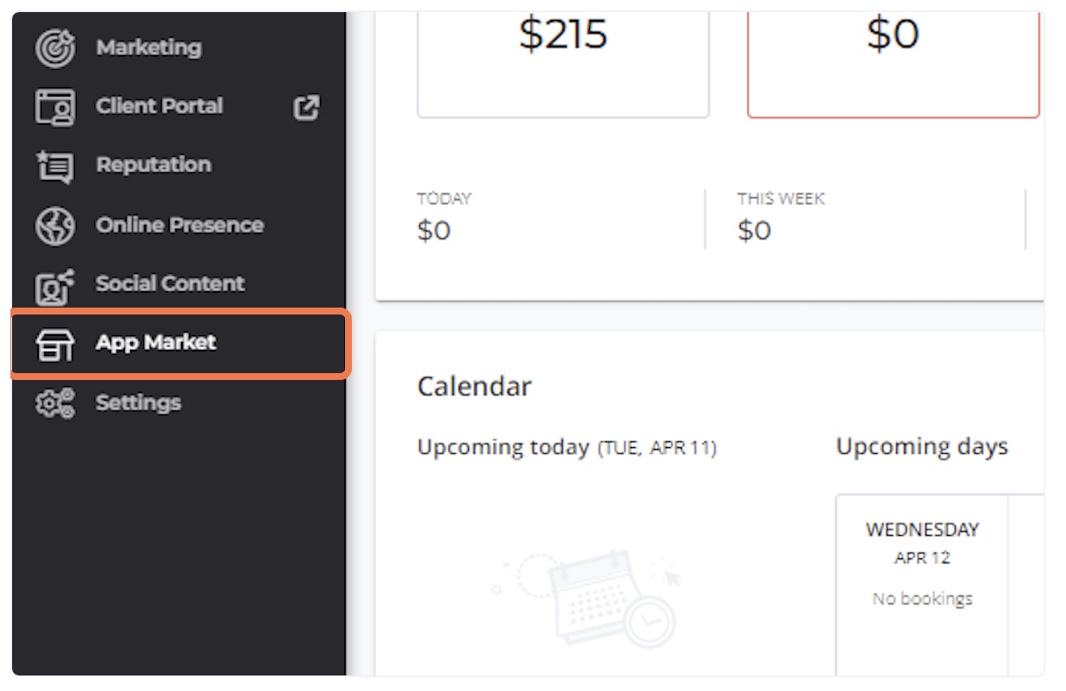
Task: Open the App Market menu label
Action: click(x=155, y=343)
